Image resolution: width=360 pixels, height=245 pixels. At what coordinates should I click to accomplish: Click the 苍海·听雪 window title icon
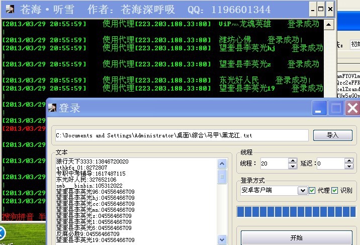[10, 9]
